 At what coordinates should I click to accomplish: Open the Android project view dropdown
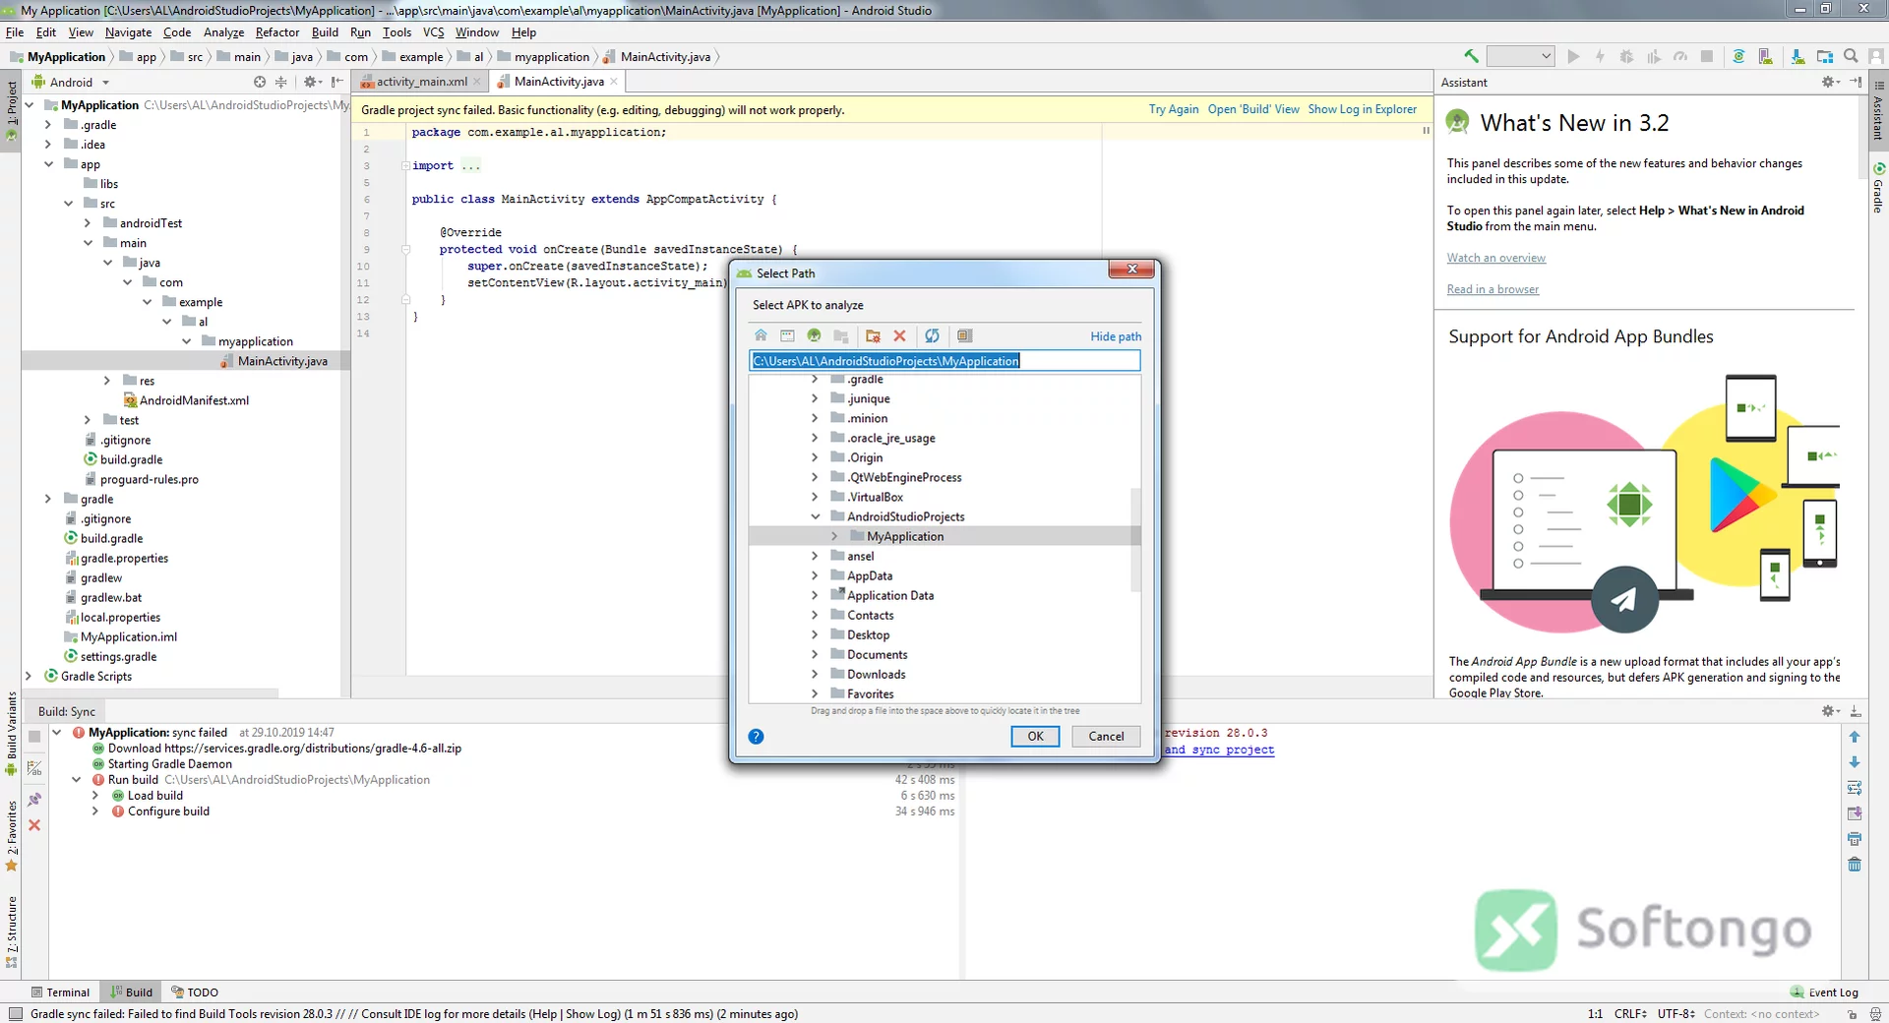click(71, 83)
